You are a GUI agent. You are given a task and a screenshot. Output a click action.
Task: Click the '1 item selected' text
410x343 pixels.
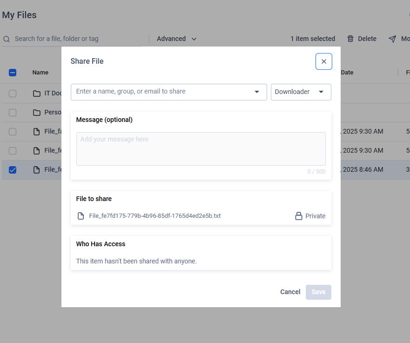pos(313,39)
